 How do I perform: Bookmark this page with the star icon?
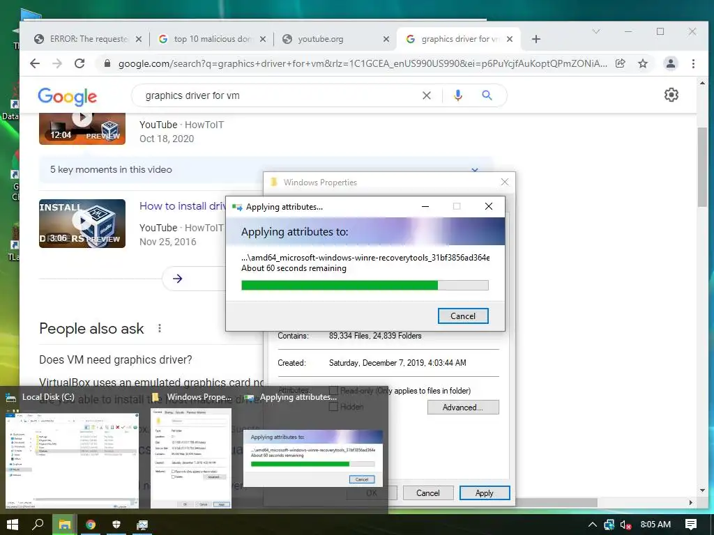tap(642, 63)
